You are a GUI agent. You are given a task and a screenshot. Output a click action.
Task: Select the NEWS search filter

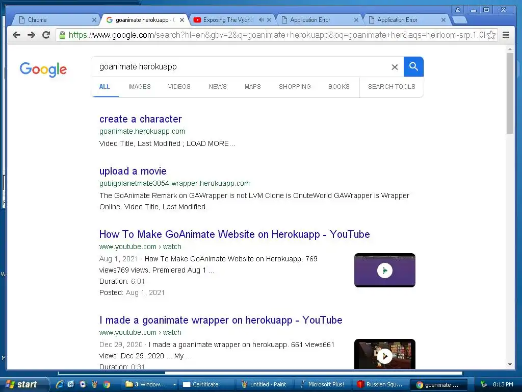click(x=217, y=87)
